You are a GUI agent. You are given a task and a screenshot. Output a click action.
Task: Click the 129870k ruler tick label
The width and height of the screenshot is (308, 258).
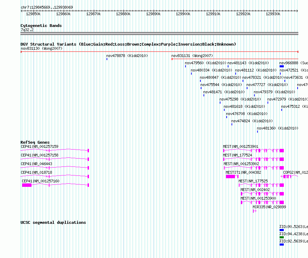tap(93, 14)
